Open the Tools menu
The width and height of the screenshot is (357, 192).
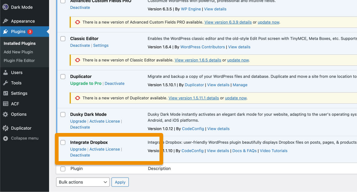[x=24, y=83]
